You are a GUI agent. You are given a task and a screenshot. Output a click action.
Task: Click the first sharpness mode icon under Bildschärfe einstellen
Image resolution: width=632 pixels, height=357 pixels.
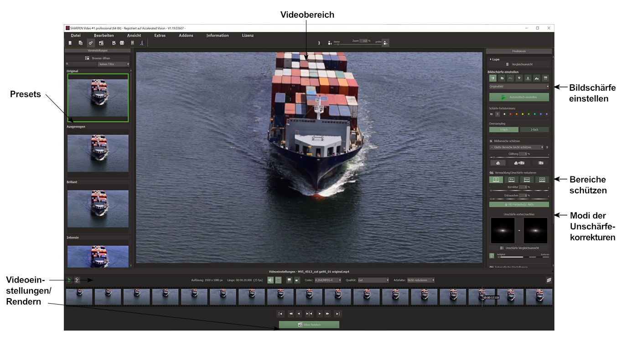493,78
